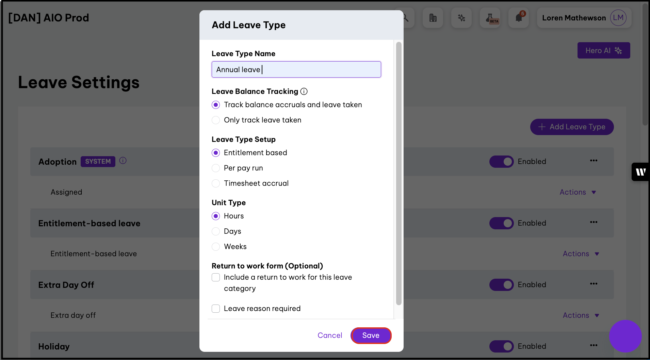Open the three-dot menu for Extra Day Off
Image resolution: width=650 pixels, height=360 pixels.
pos(594,284)
